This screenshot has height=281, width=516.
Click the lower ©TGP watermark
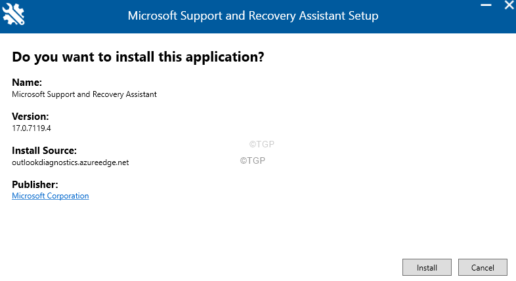pos(252,160)
